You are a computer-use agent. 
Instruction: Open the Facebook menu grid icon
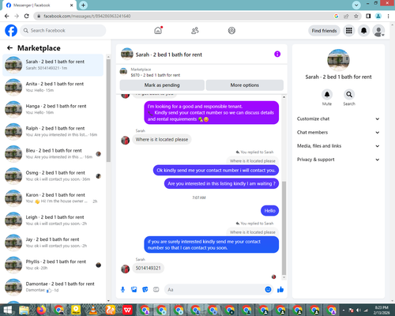click(349, 31)
